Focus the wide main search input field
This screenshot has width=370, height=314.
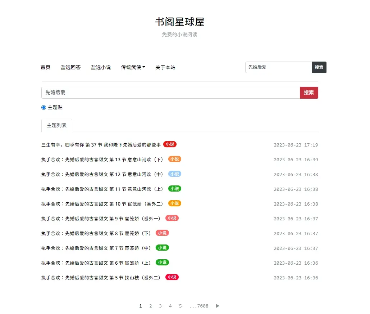170,93
